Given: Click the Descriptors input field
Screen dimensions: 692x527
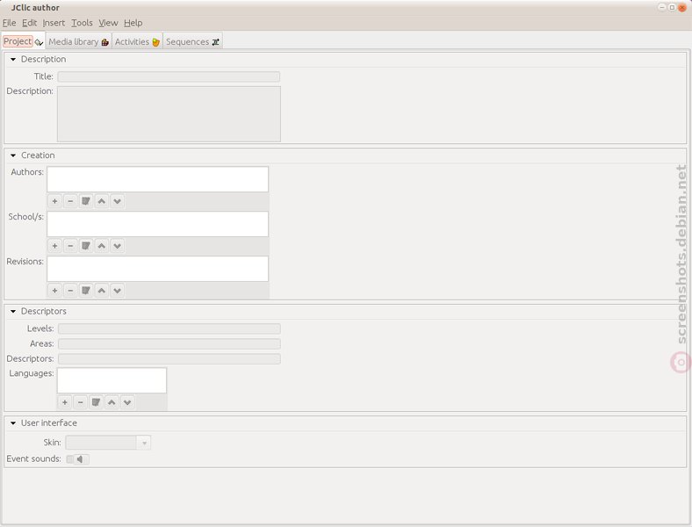Looking at the screenshot, I should 169,359.
